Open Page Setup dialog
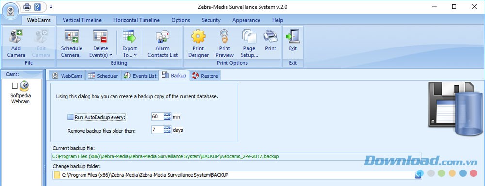Screen dimensions: 485x186 point(249,43)
